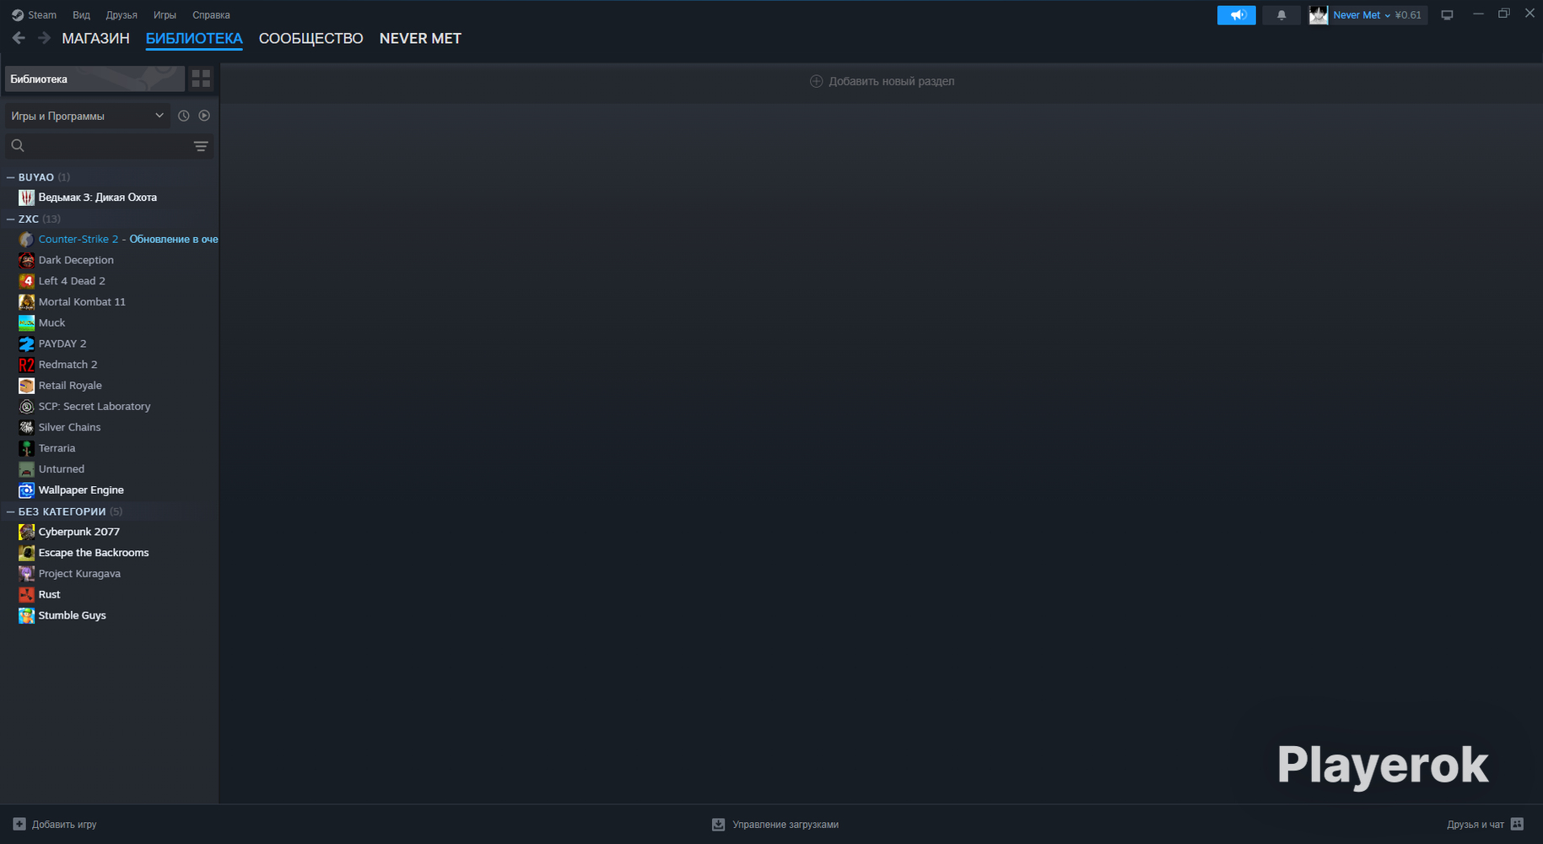
Task: Select Retail Royale
Action: point(70,386)
